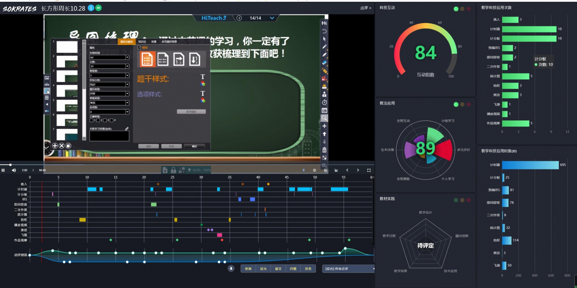Filter comments by 新颖 tab
The height and width of the screenshot is (288, 577).
[x=248, y=269]
